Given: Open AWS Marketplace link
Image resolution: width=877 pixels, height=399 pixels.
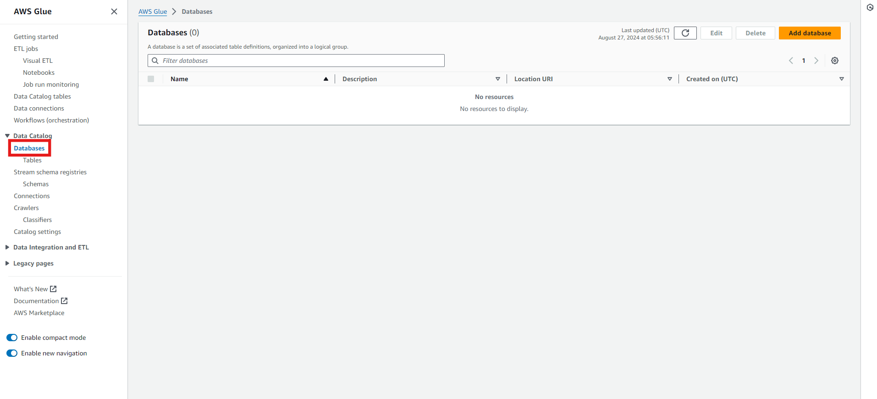Looking at the screenshot, I should 39,313.
